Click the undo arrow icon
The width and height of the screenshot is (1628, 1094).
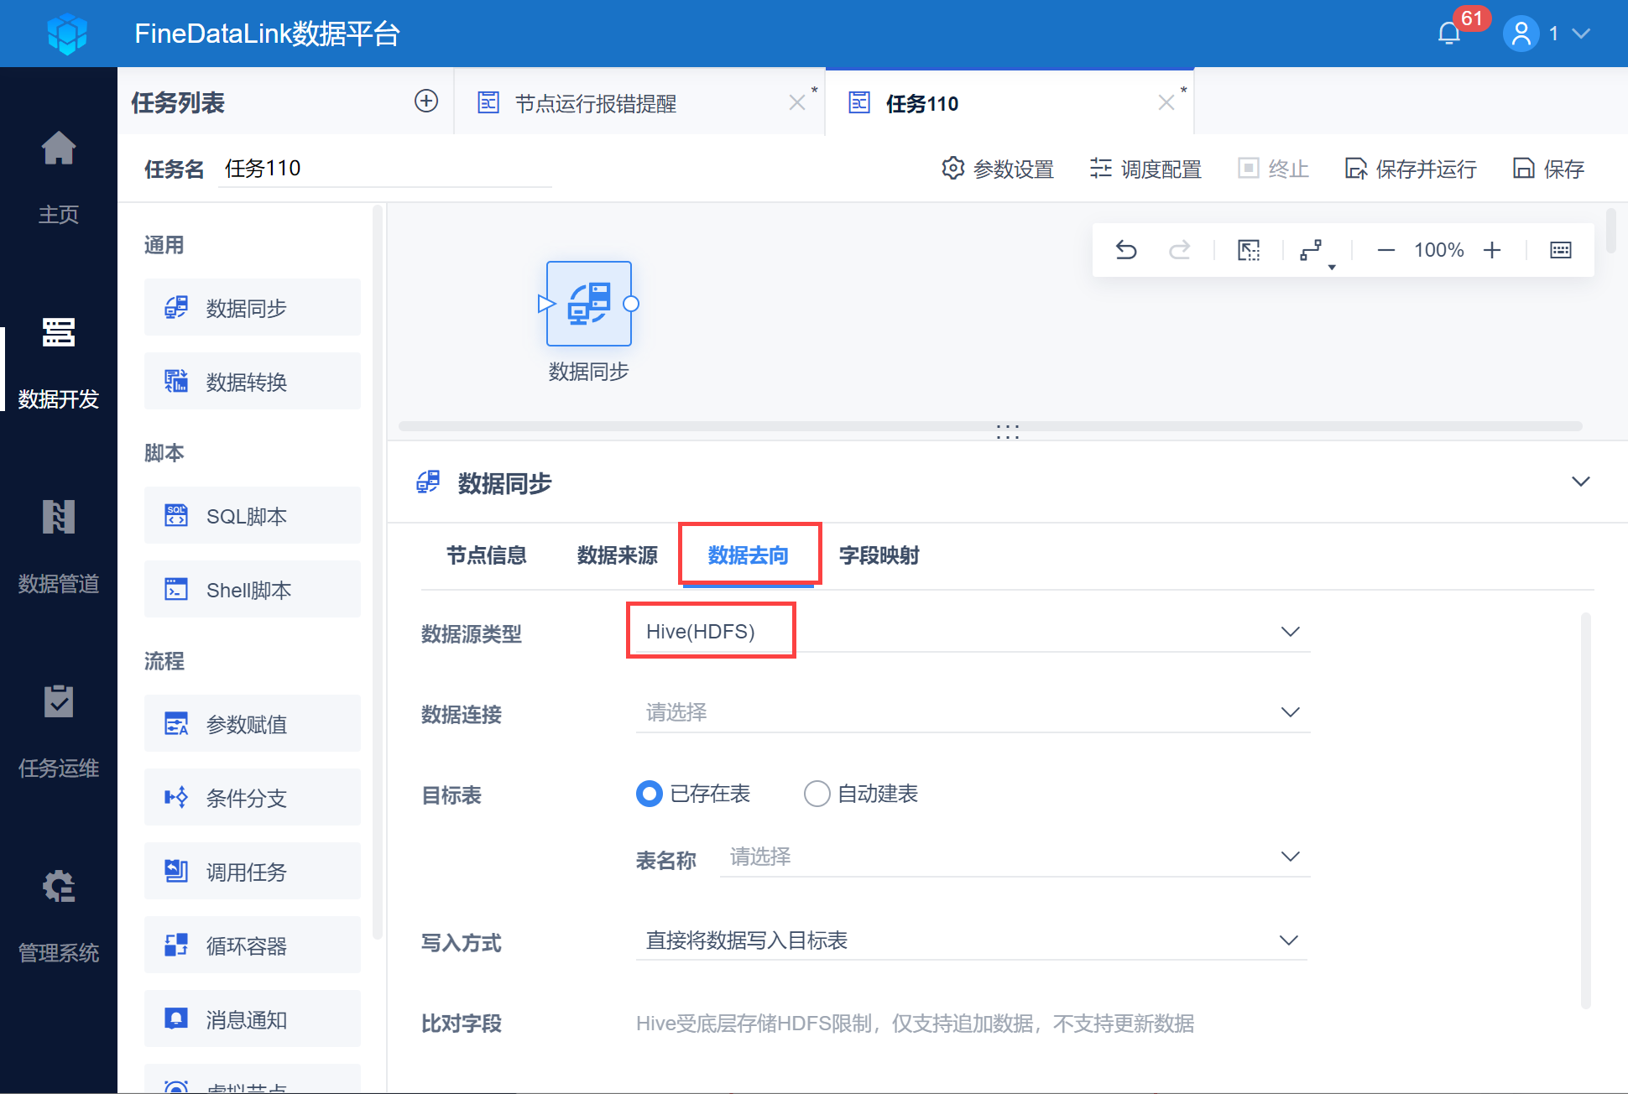[1126, 250]
